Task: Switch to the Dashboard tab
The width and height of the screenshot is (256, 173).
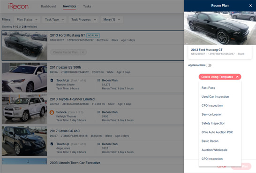Action: click(48, 7)
